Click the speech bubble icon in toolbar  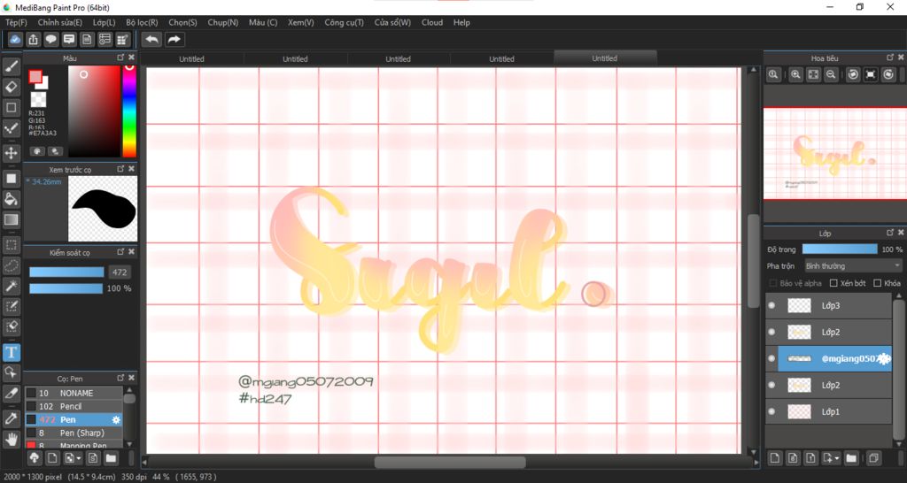pyautogui.click(x=50, y=39)
